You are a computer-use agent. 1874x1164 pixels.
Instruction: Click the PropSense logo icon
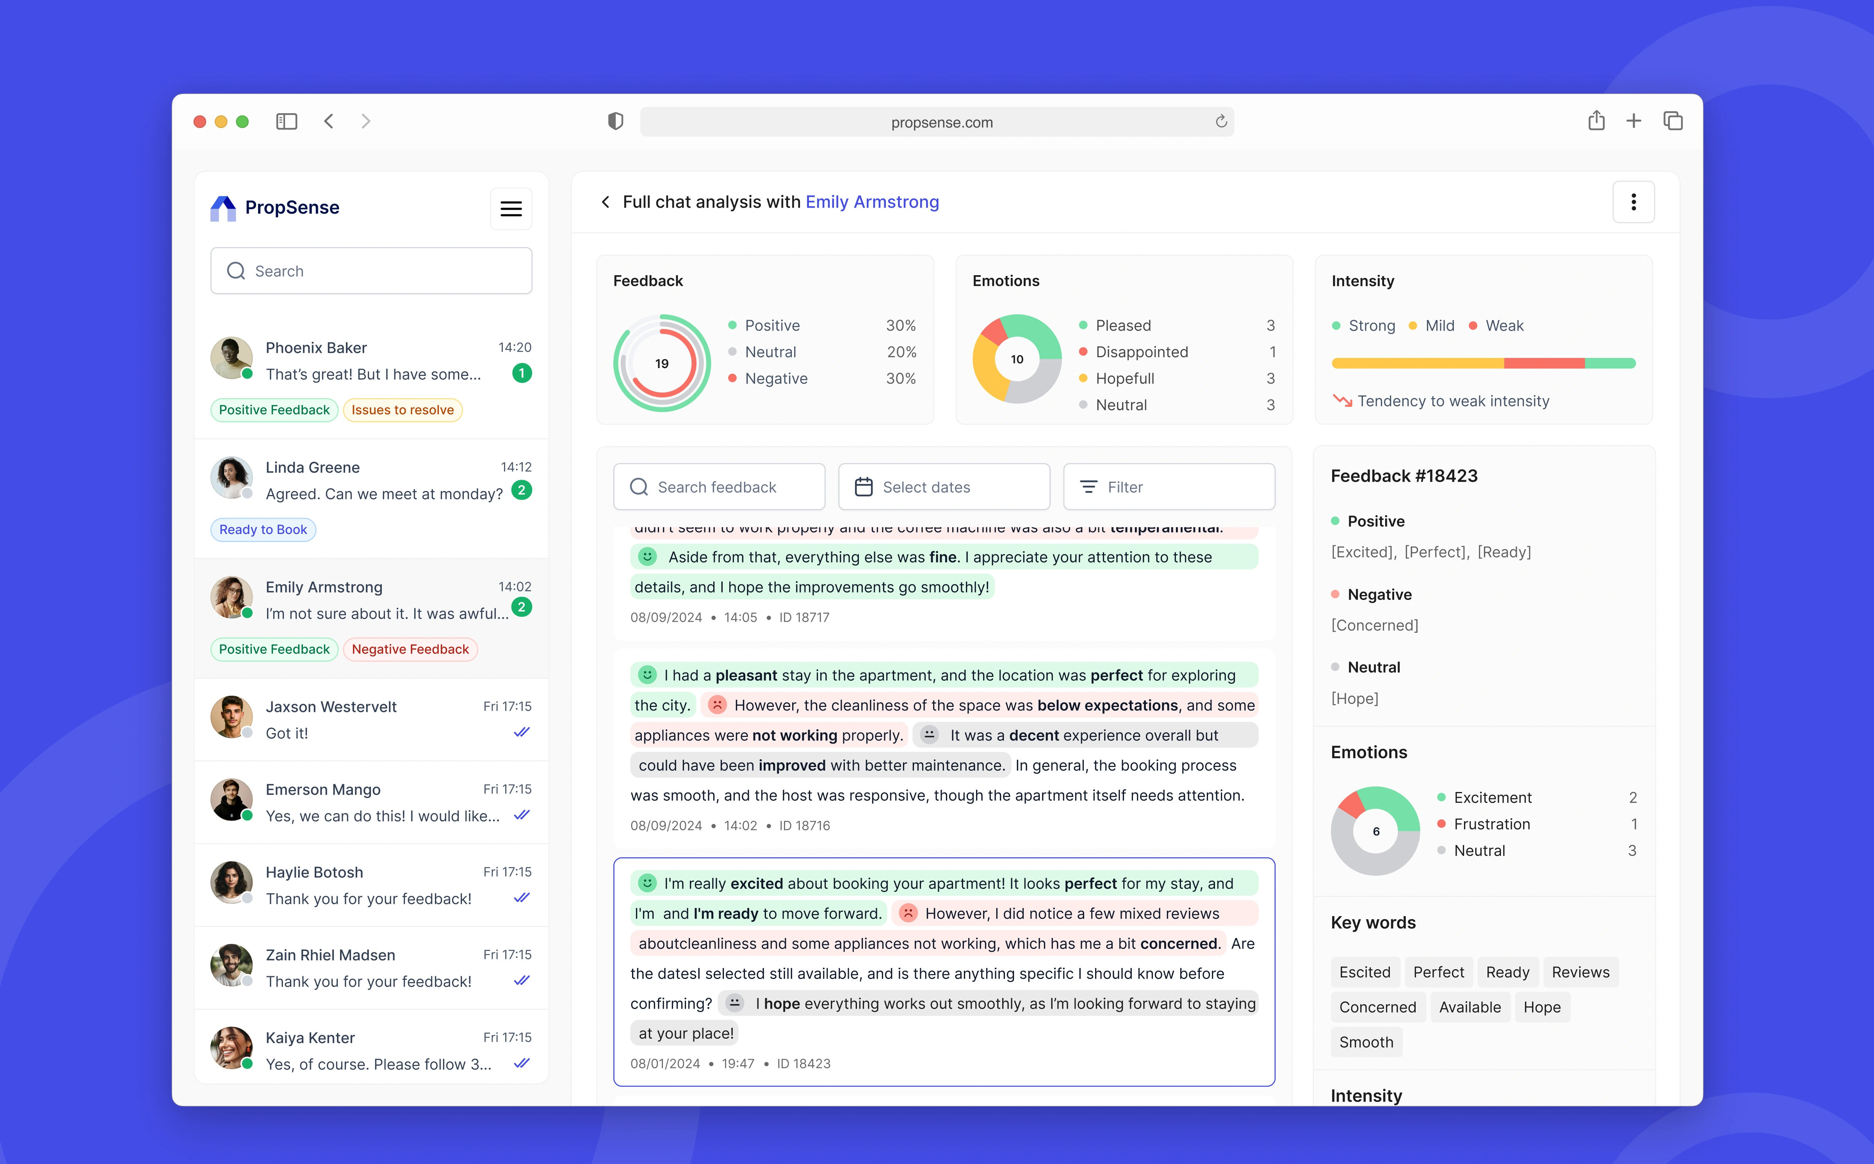[223, 208]
